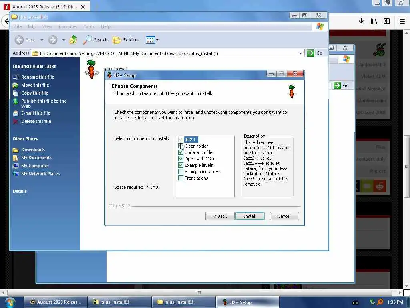Click the Back button in JJ2+ Setup dialog
This screenshot has width=410, height=308.
[x=220, y=216]
